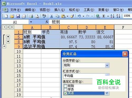Open a file with the Open folder icon
This screenshot has height=98, width=132.
(x=12, y=16)
